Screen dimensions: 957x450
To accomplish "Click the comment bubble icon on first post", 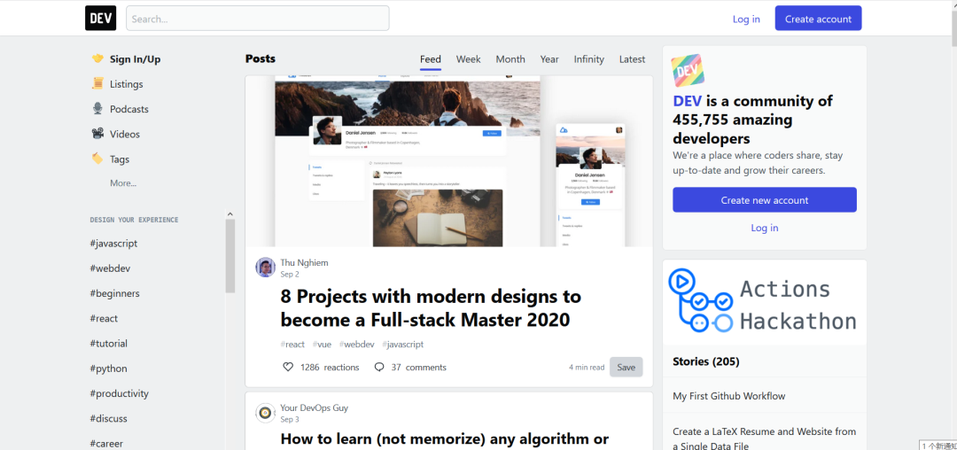I will coord(379,367).
